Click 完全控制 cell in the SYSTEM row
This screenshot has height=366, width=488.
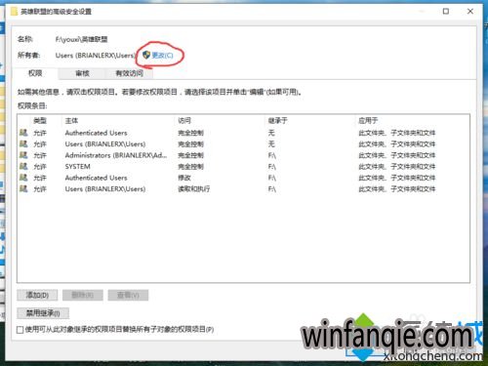click(x=190, y=167)
